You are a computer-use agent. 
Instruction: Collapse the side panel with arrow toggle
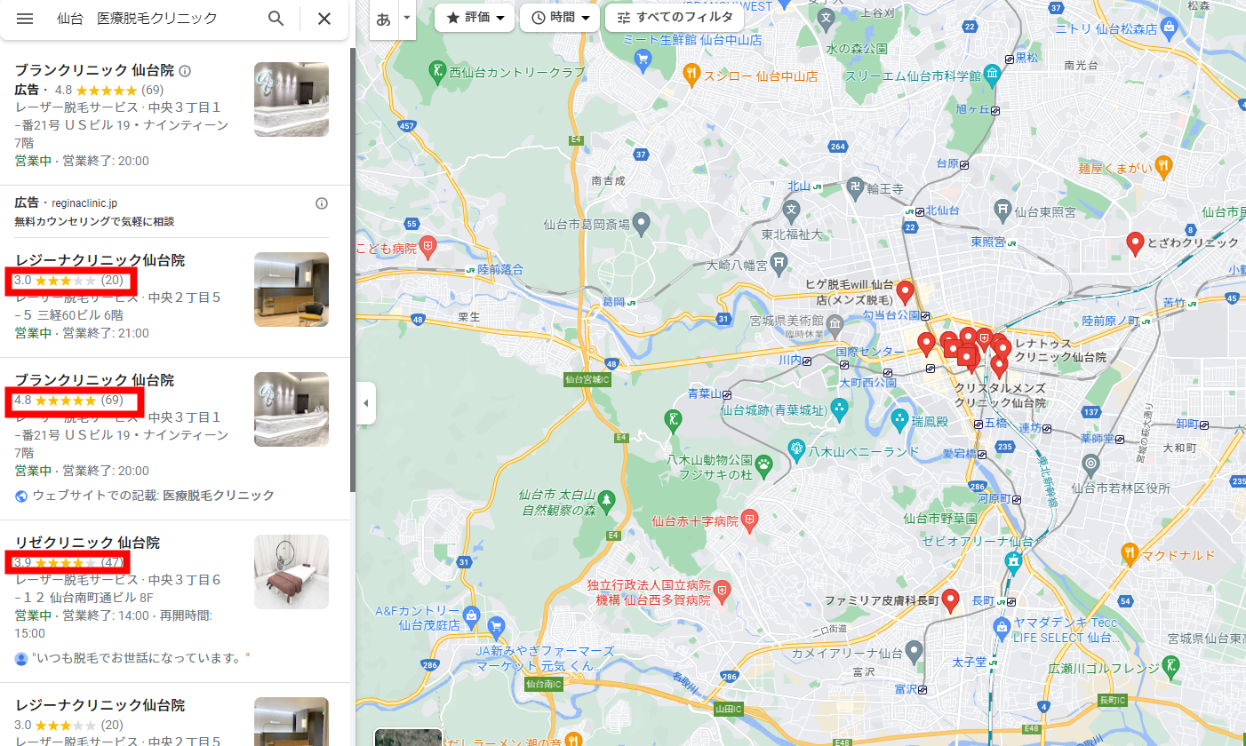click(x=365, y=404)
